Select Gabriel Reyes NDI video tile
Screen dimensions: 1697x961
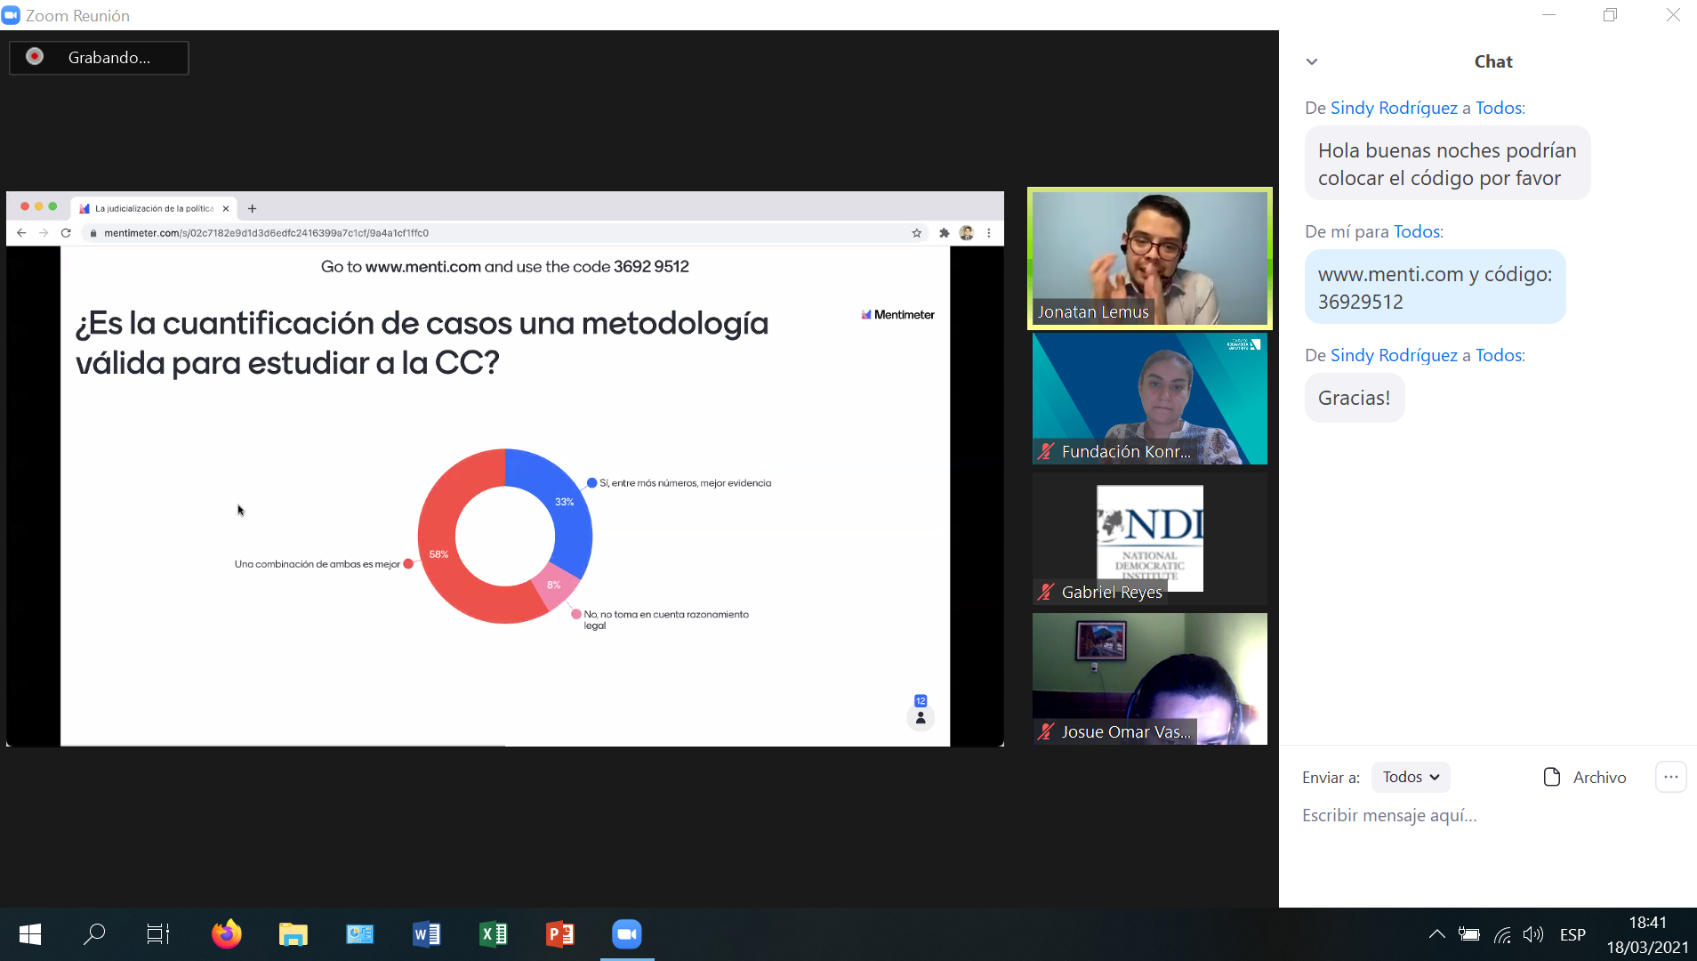pos(1149,538)
